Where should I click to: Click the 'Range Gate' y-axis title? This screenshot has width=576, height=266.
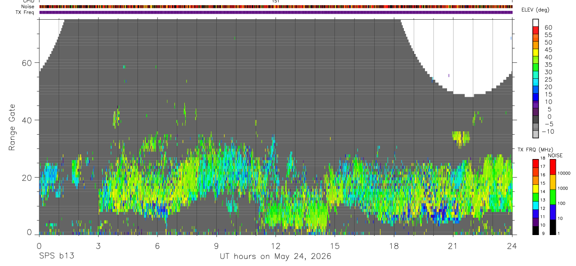12,127
